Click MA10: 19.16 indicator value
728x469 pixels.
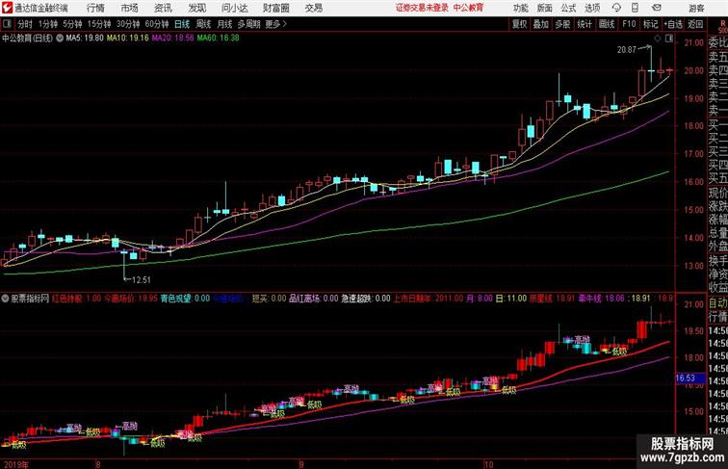128,39
